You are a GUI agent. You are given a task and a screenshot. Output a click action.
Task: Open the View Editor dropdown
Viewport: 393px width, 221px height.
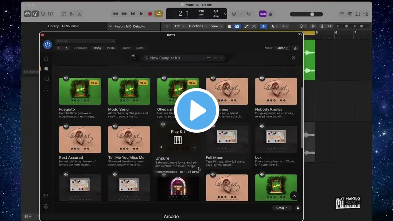point(282,48)
